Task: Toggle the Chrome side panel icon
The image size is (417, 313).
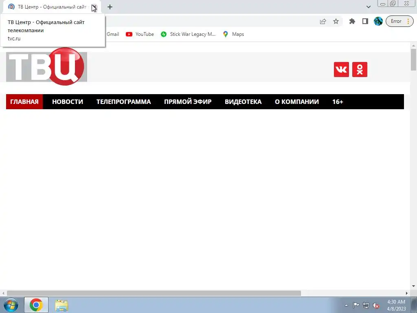Action: pyautogui.click(x=365, y=21)
